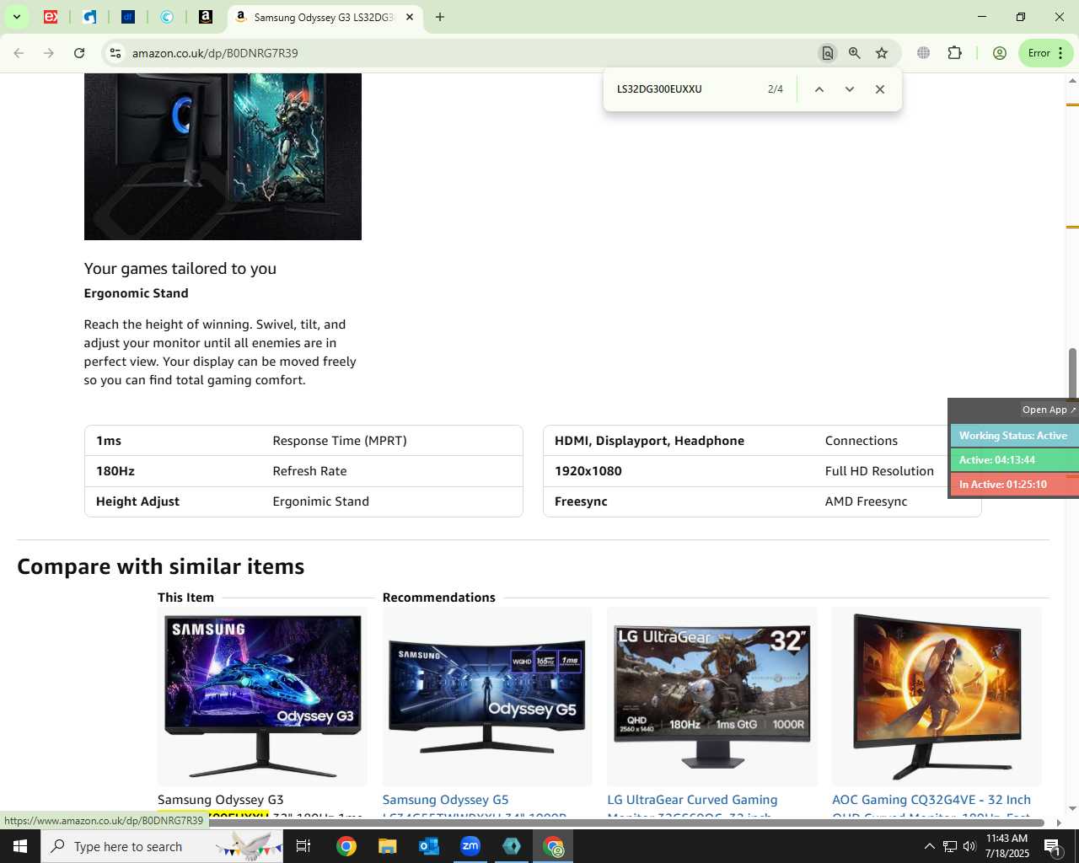This screenshot has width=1079, height=863.
Task: Open the zoom magnifier icon in address bar
Action: 855,53
